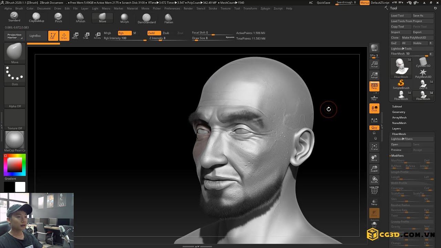Click the Rotate view icon in right shelf
The width and height of the screenshot is (441, 248).
(374, 180)
